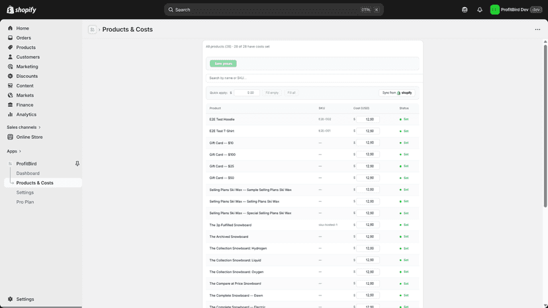Click the ProfitBird Dev account avatar
This screenshot has width=548, height=308.
point(494,10)
